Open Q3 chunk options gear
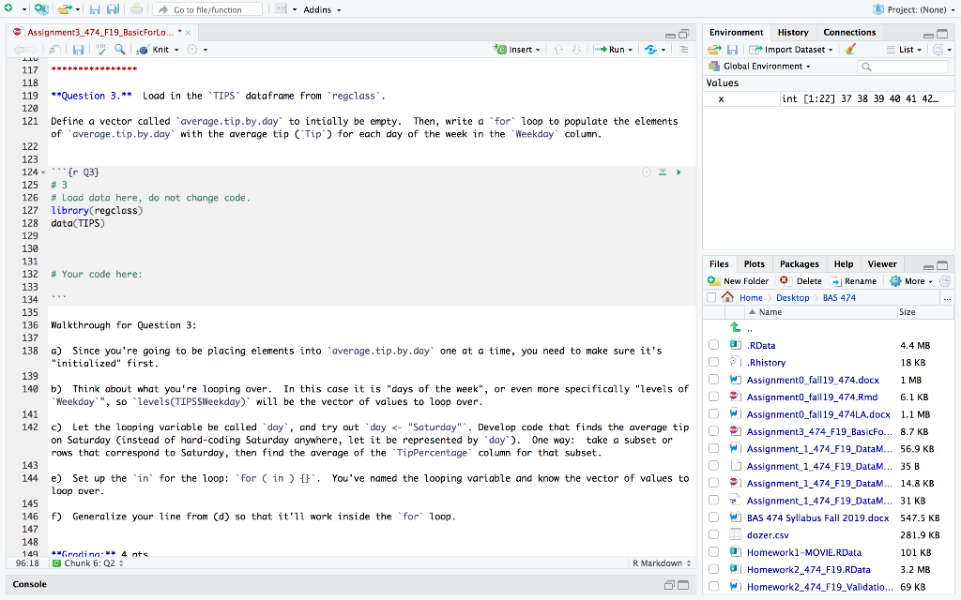961x600 pixels. [x=647, y=172]
